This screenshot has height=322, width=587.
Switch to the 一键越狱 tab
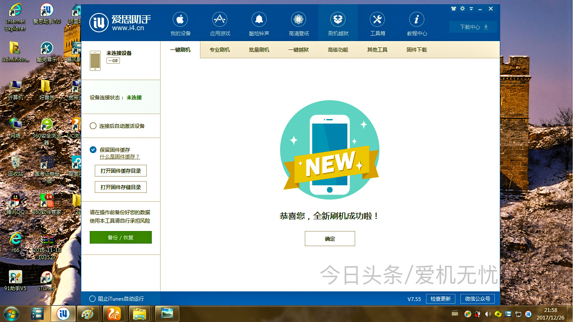point(298,49)
